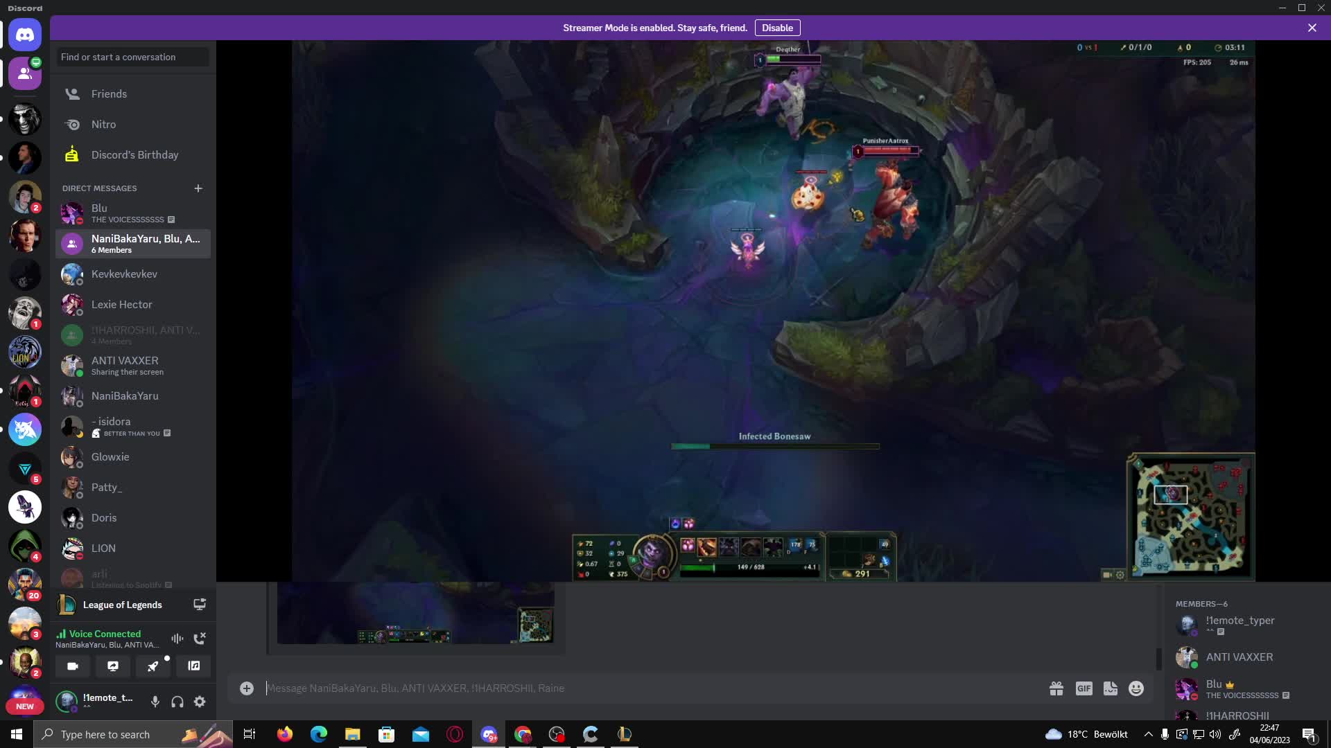Start an activity with the rocket icon

point(153,666)
